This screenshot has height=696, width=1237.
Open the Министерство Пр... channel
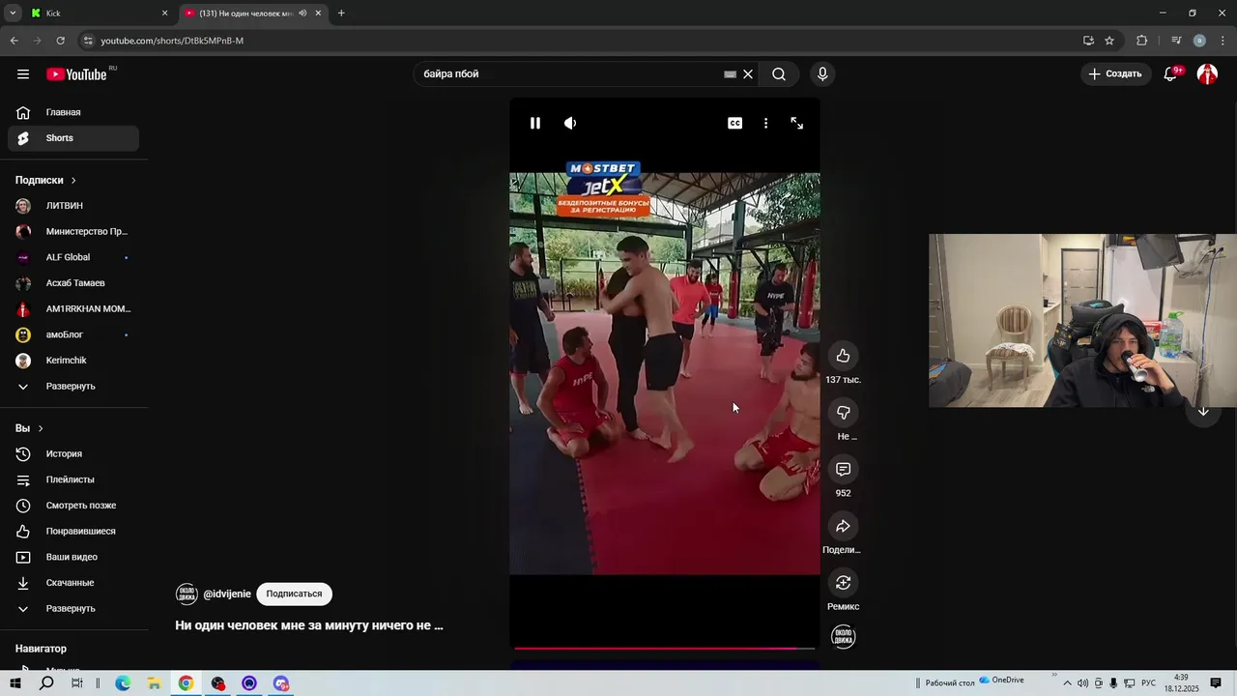(73, 232)
